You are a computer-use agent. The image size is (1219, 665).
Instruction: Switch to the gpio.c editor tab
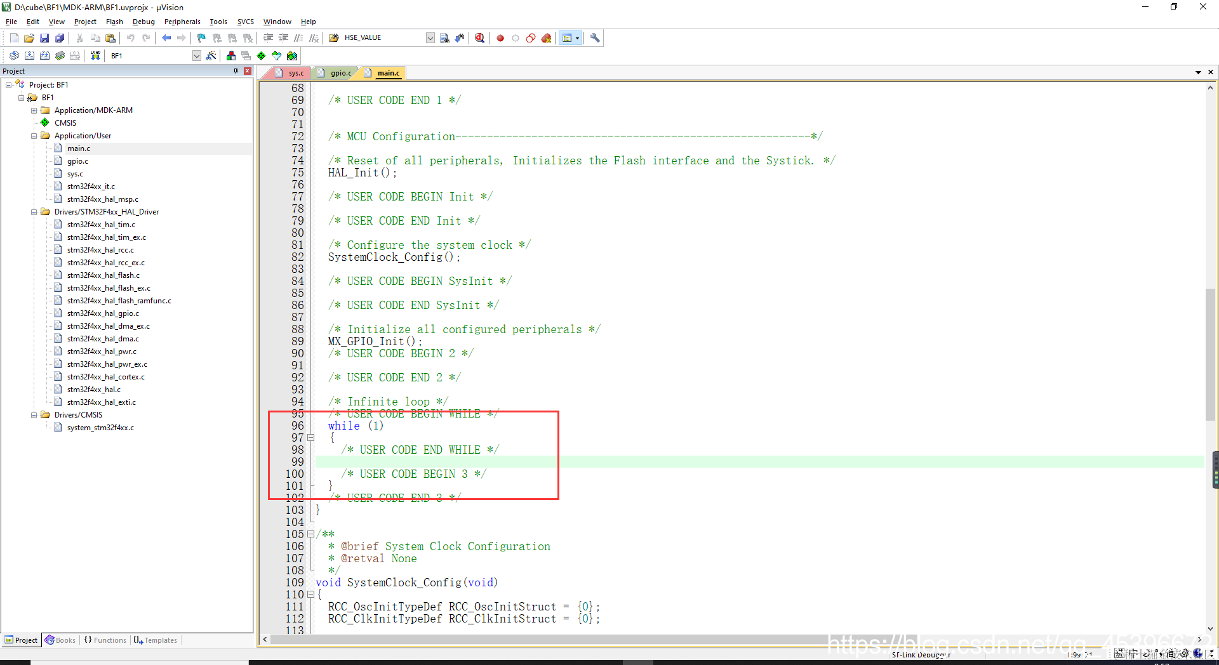335,73
